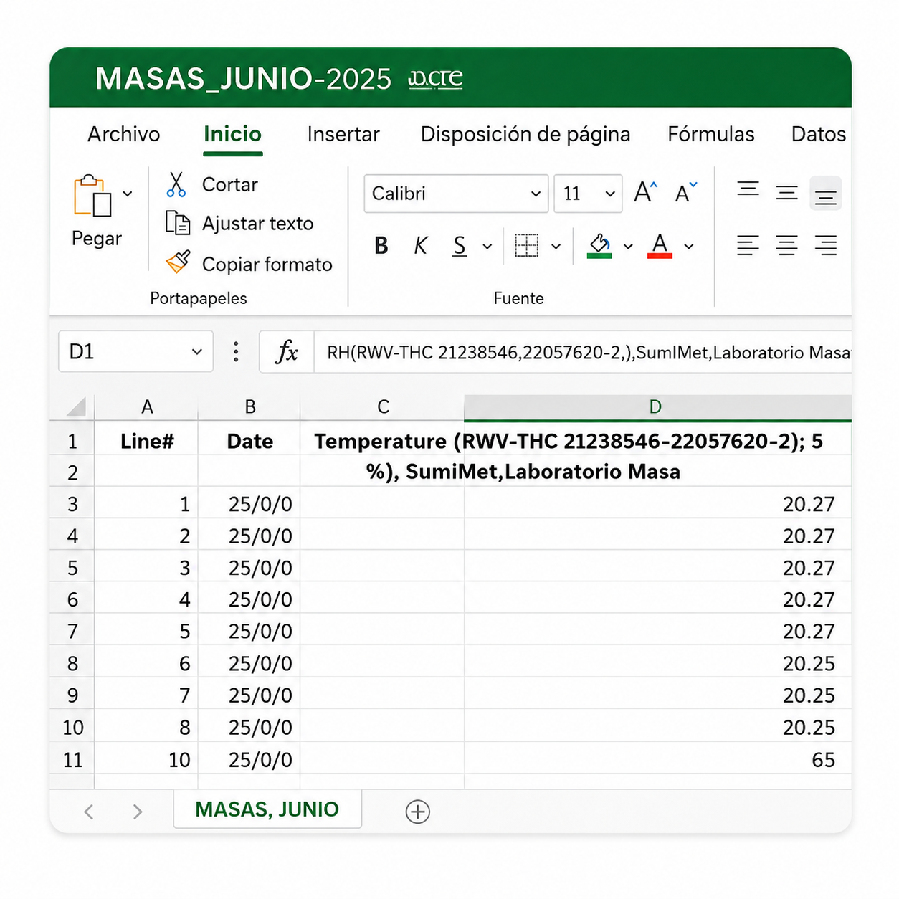Viewport: 899px width, 899px height.
Task: Decrease font size with small A icon
Action: coord(686,192)
